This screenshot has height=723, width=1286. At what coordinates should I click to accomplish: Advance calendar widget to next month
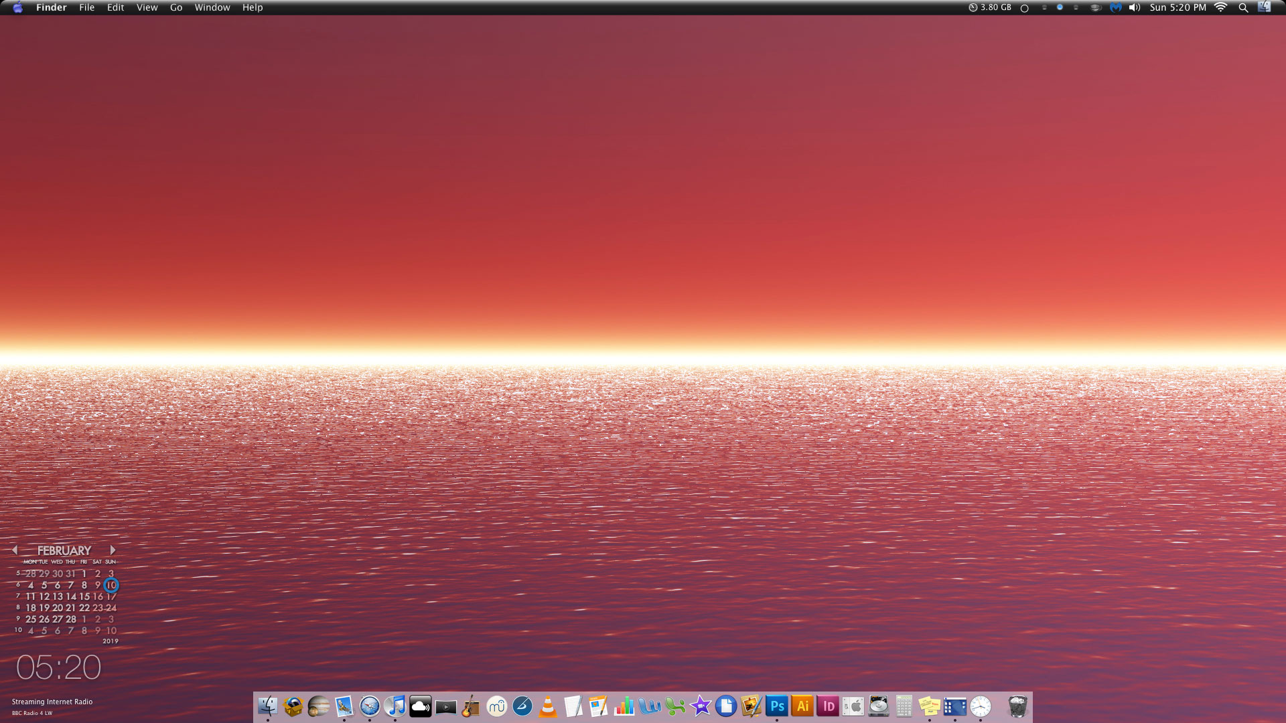coord(113,550)
